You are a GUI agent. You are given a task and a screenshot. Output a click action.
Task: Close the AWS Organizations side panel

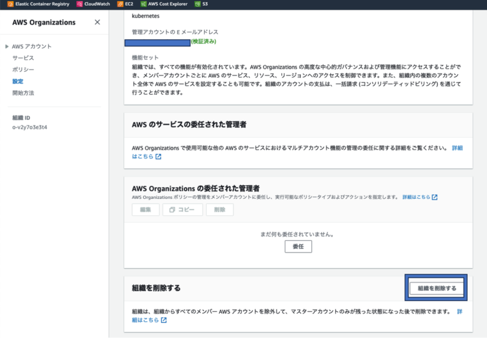point(97,22)
